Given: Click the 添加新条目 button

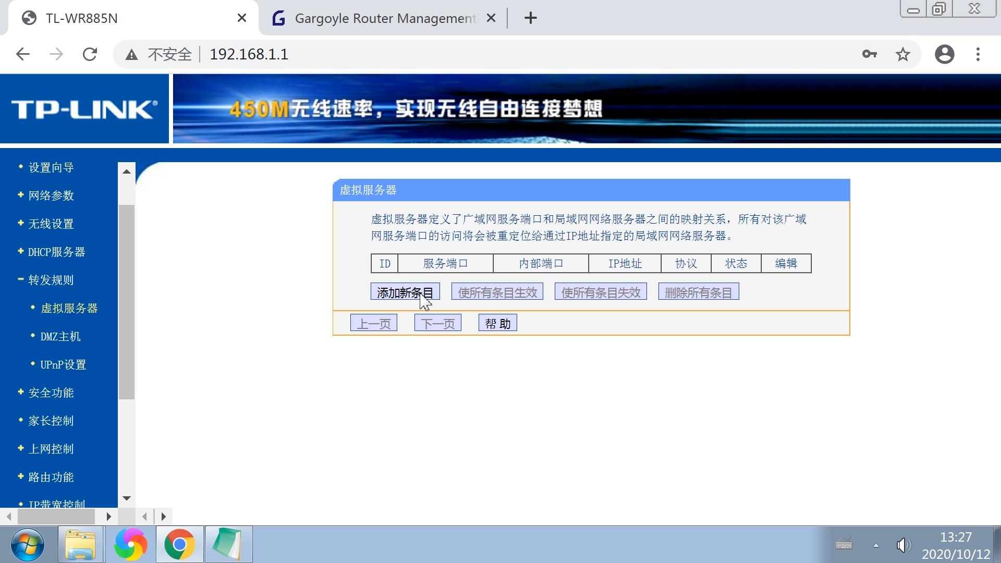Looking at the screenshot, I should (405, 291).
